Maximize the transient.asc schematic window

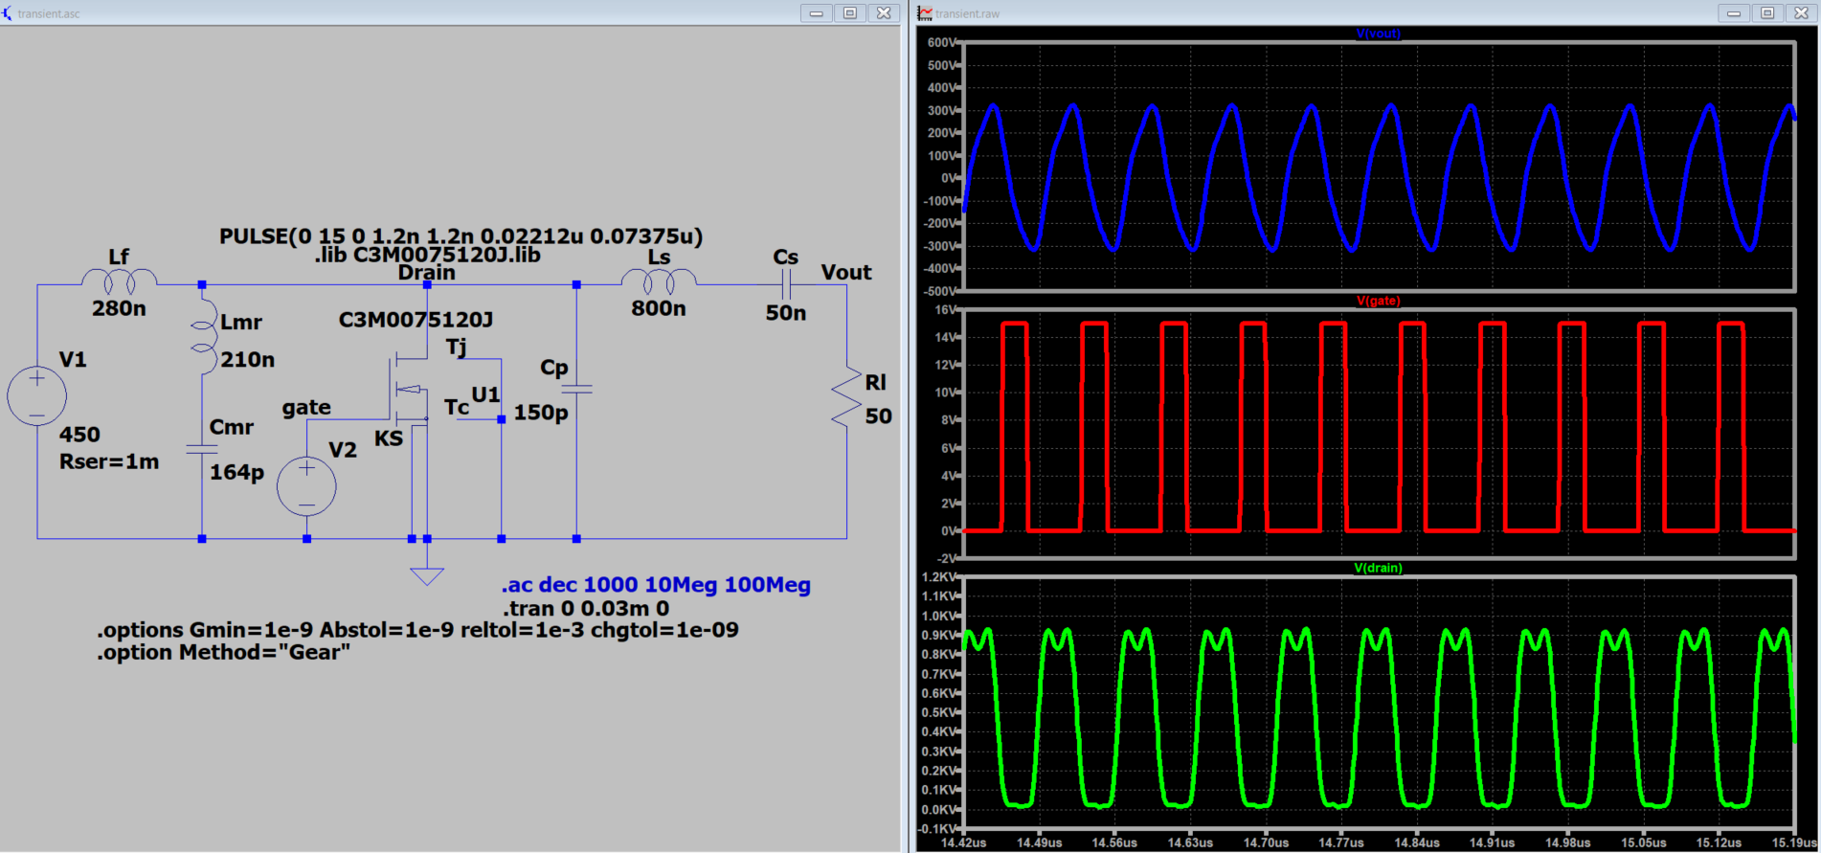[850, 13]
